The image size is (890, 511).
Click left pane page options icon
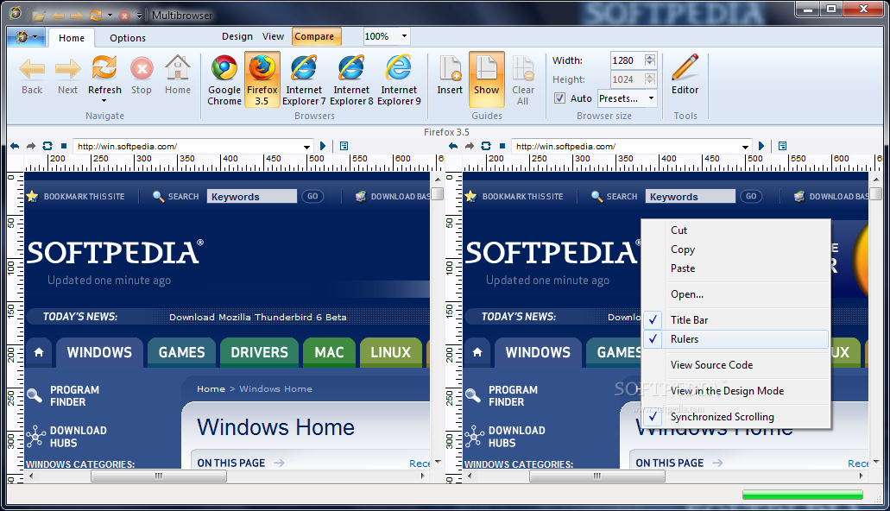[x=344, y=146]
